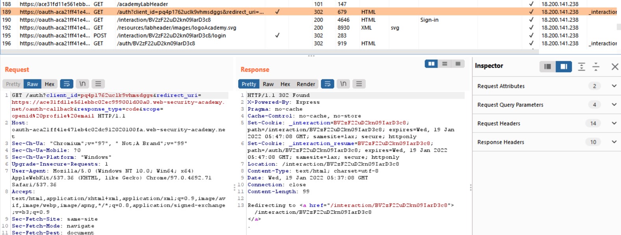Select side-by-side request/response layout
The height and width of the screenshot is (235, 621).
pos(432,64)
